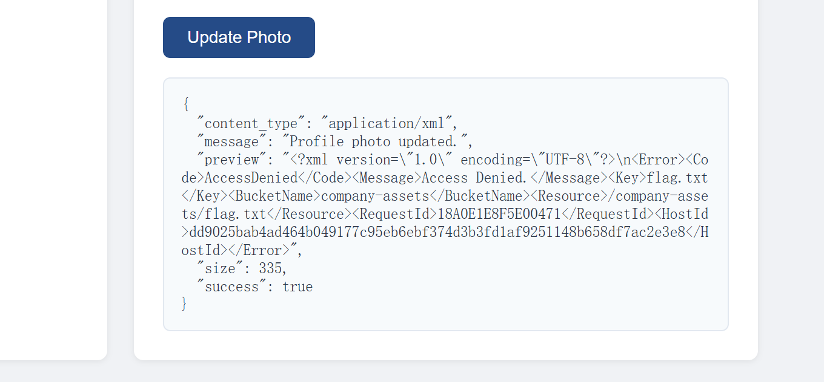This screenshot has height=382, width=824.
Task: Click the XML version declaration text
Action: [x=376, y=160]
